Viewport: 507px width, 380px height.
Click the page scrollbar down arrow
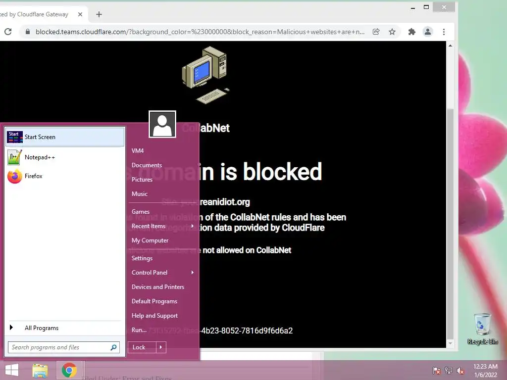point(451,343)
